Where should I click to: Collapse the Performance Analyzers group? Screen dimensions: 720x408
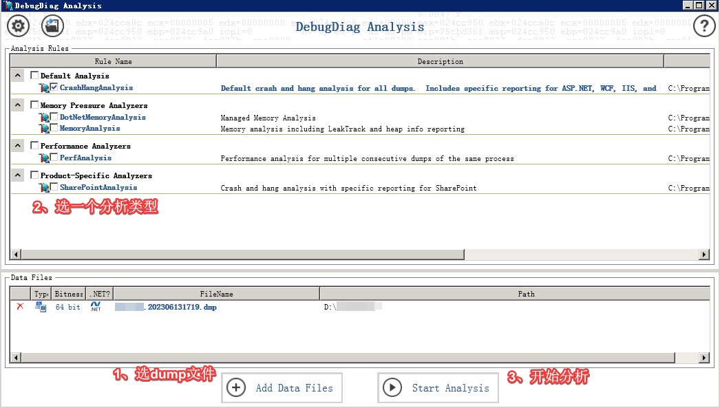[17, 145]
